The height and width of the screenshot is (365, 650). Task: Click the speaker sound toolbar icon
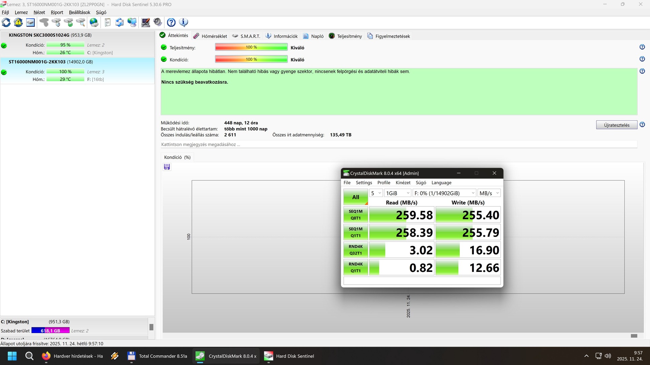(x=158, y=23)
